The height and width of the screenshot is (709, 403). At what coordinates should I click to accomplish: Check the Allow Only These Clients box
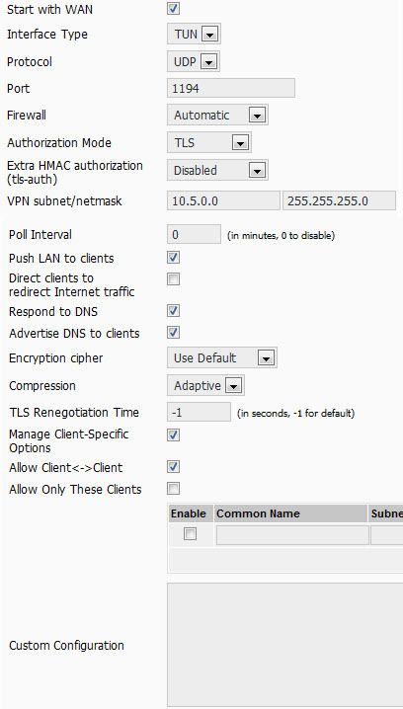pos(173,489)
